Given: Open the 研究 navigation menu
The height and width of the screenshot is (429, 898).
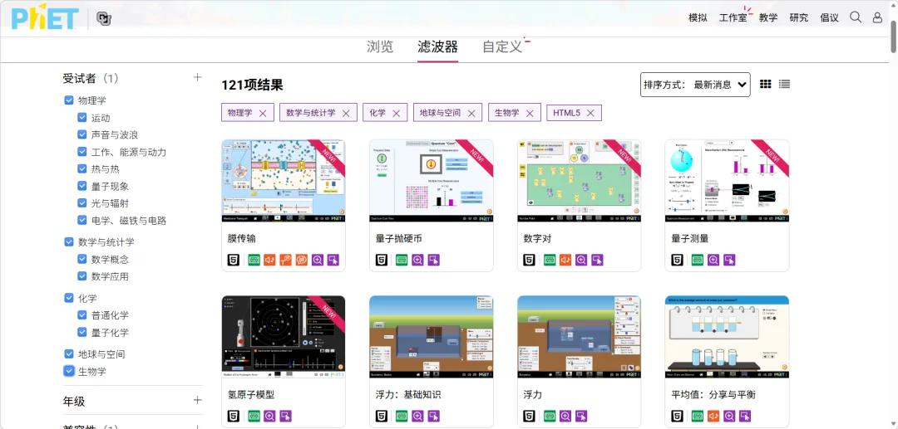Looking at the screenshot, I should point(799,17).
